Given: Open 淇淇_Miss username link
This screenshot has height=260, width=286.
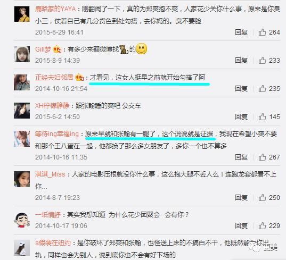Looking at the screenshot, I should (50, 174).
